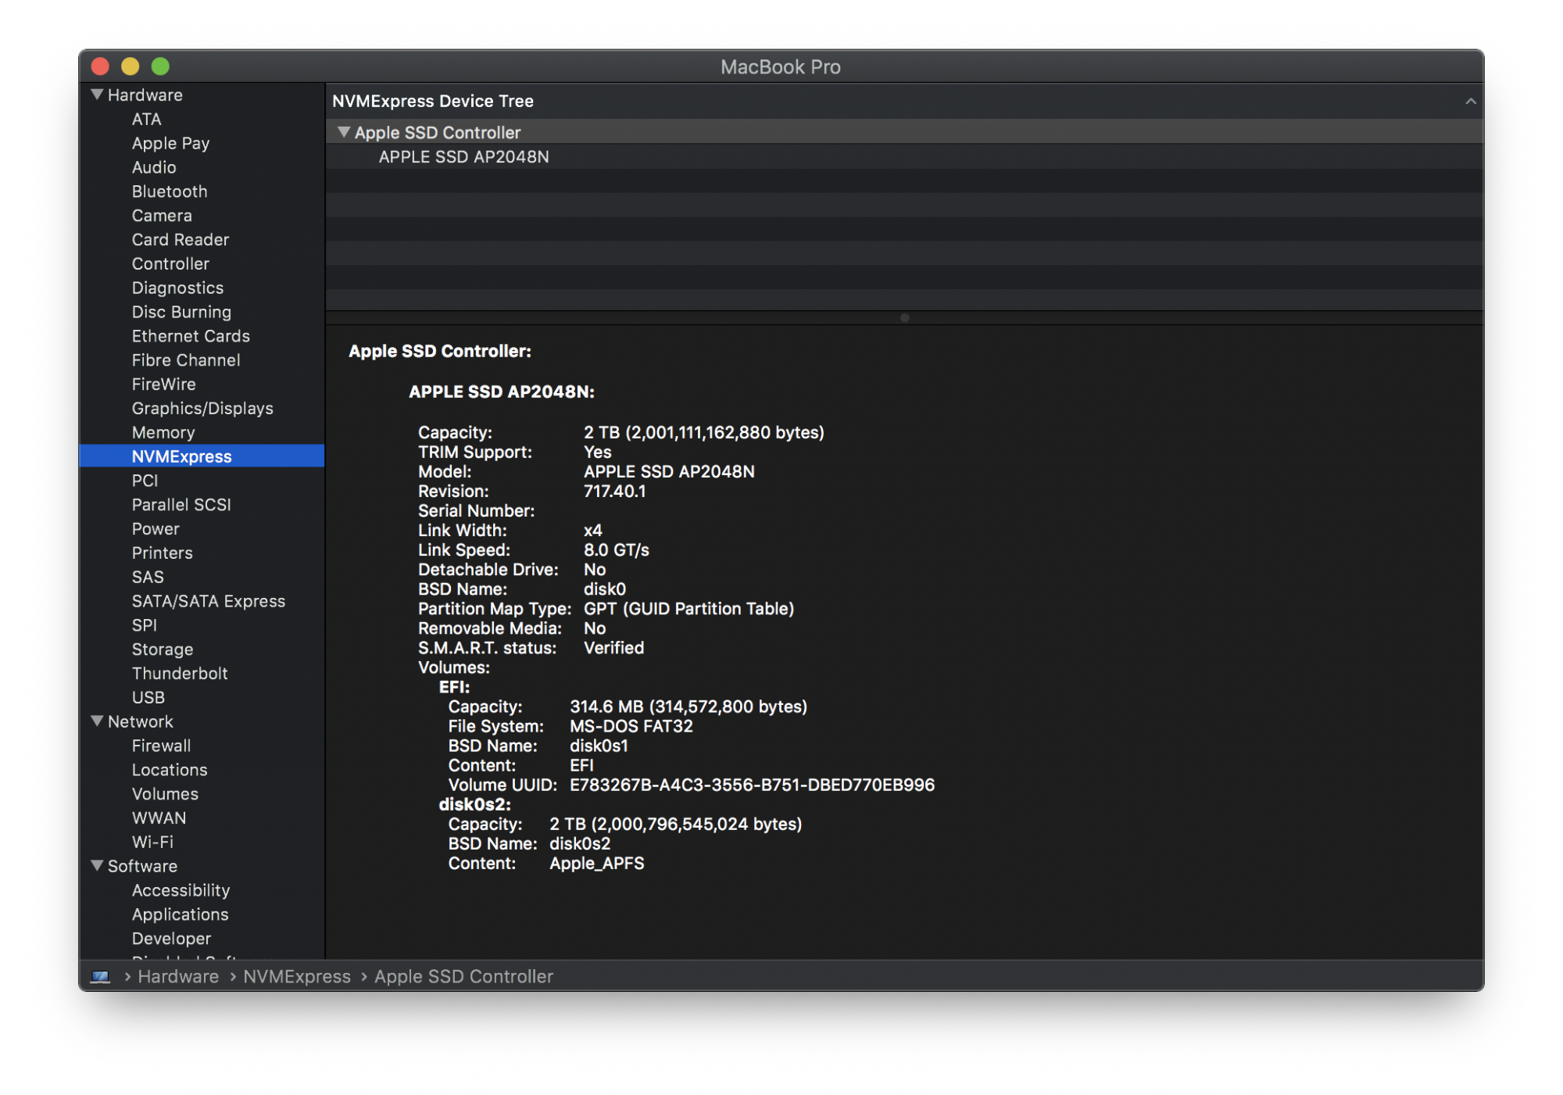
Task: Click Hardware in the bottom path bar
Action: (178, 976)
